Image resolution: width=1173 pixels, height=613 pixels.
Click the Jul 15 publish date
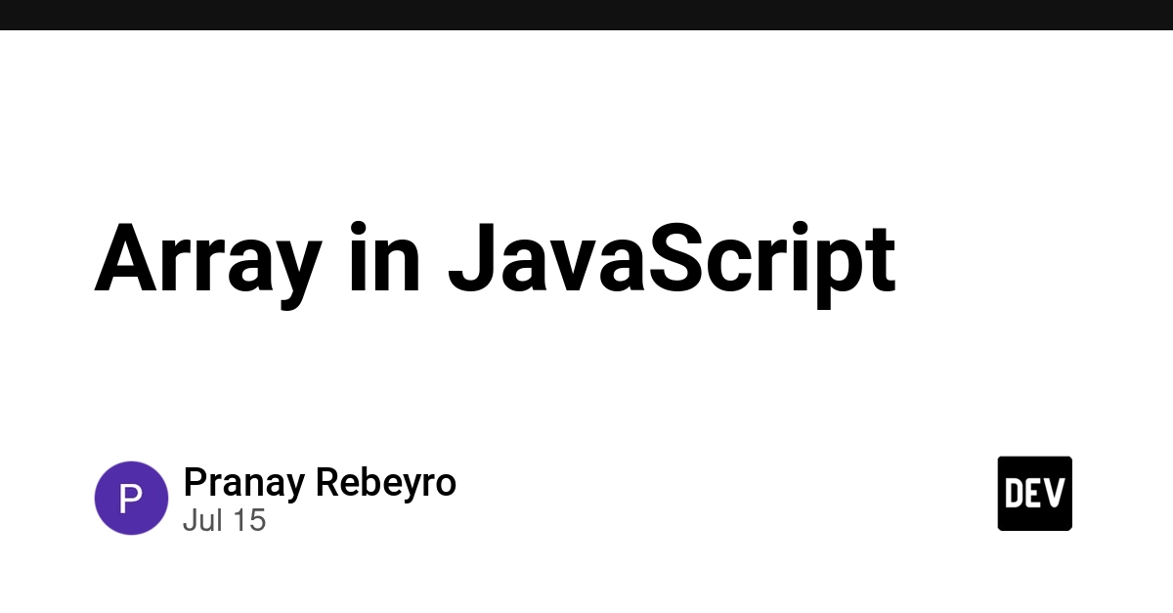pyautogui.click(x=224, y=520)
